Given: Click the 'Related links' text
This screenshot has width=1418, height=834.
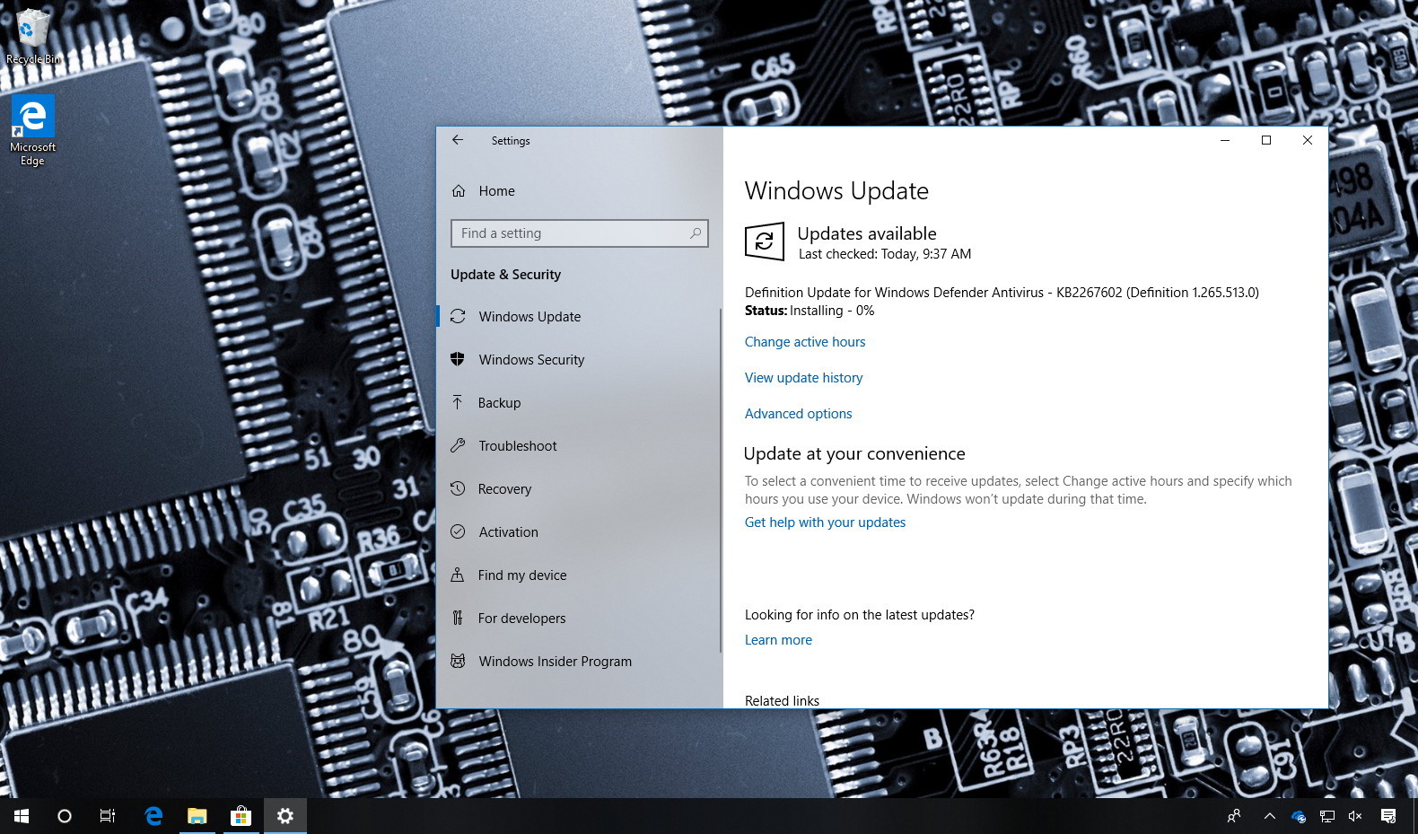Looking at the screenshot, I should tap(782, 701).
